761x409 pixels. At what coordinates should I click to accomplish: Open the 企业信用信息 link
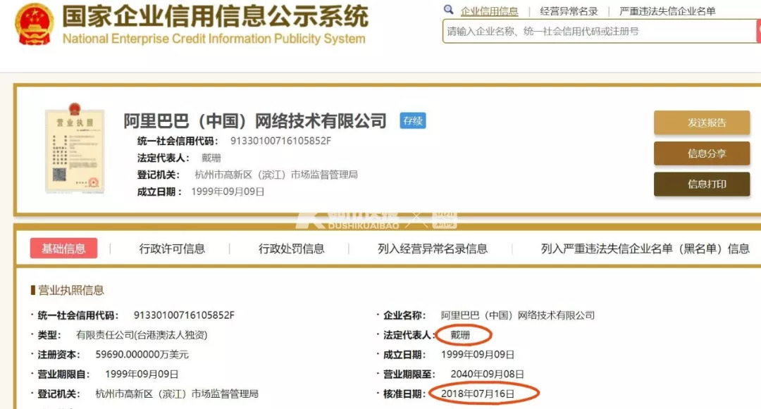tap(489, 11)
